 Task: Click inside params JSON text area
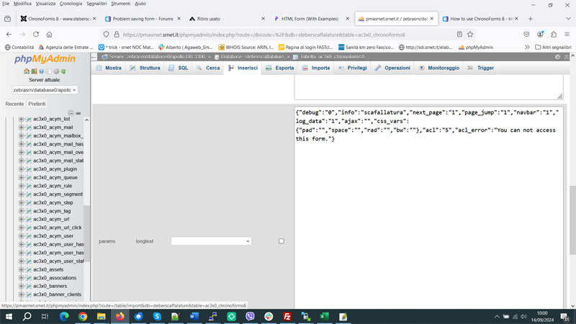[x=428, y=207]
